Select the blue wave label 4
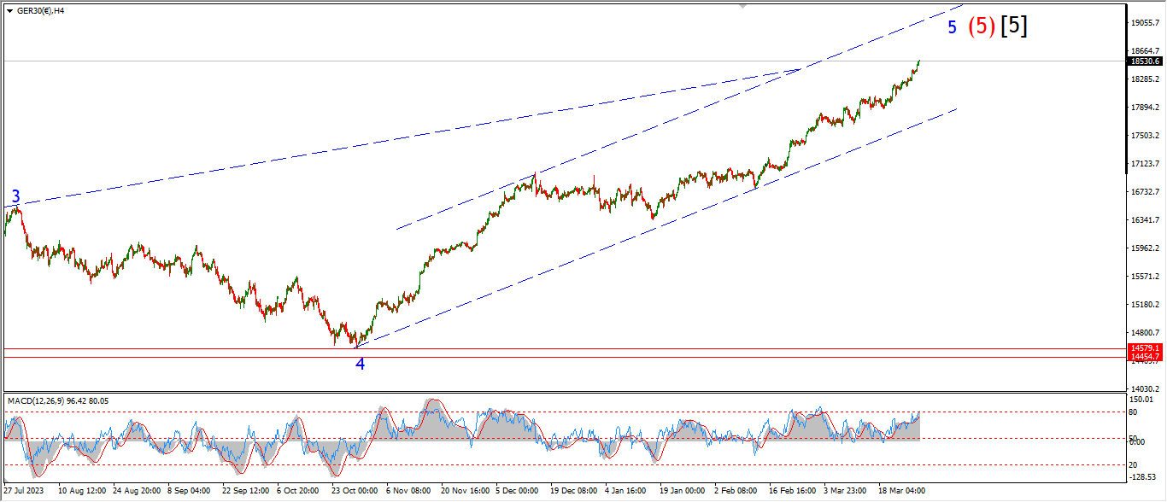1167x502 pixels. pyautogui.click(x=360, y=364)
